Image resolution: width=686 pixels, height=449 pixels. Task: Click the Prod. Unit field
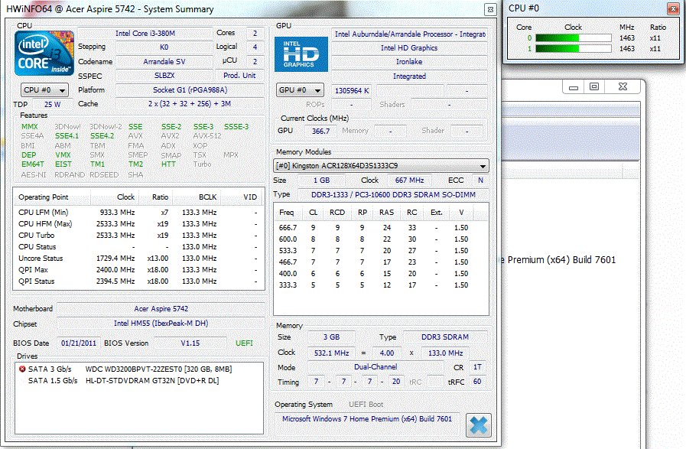click(x=239, y=76)
